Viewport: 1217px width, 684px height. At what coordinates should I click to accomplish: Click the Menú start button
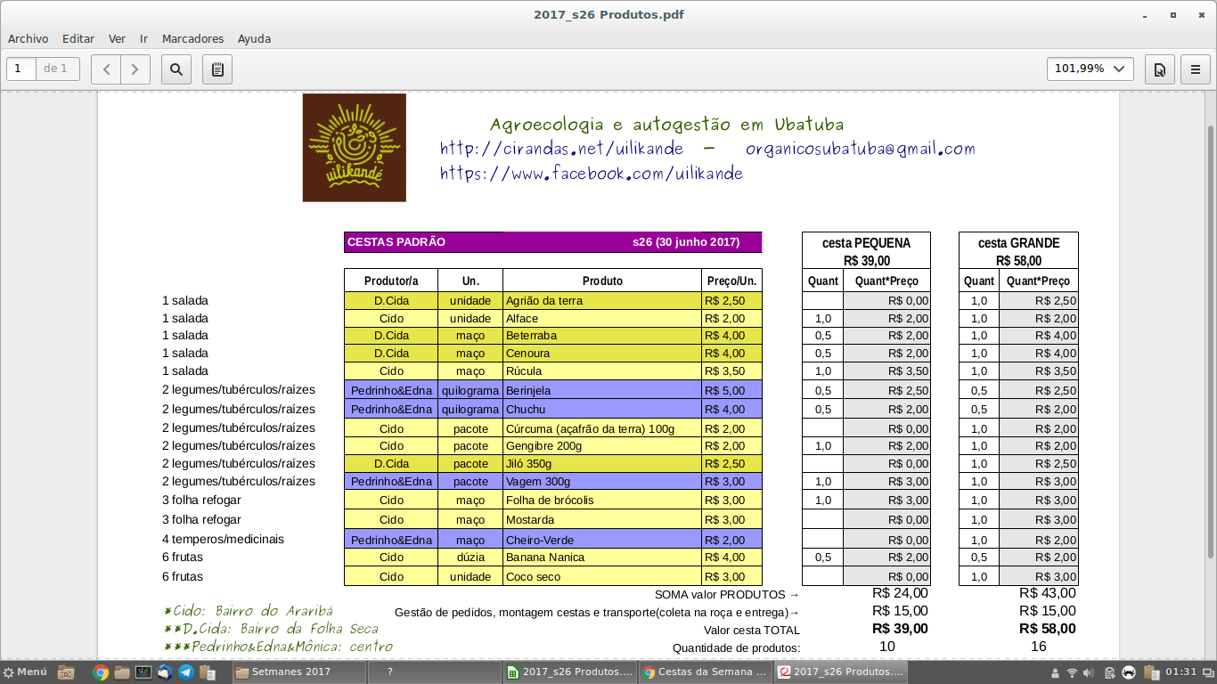25,672
